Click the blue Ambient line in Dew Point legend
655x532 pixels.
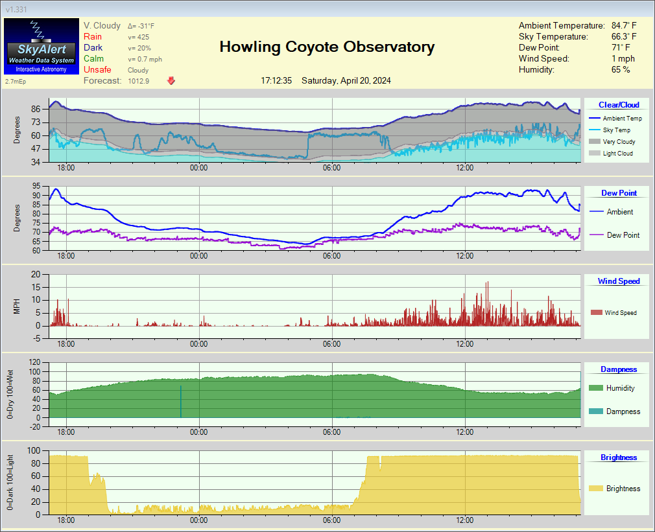(595, 212)
